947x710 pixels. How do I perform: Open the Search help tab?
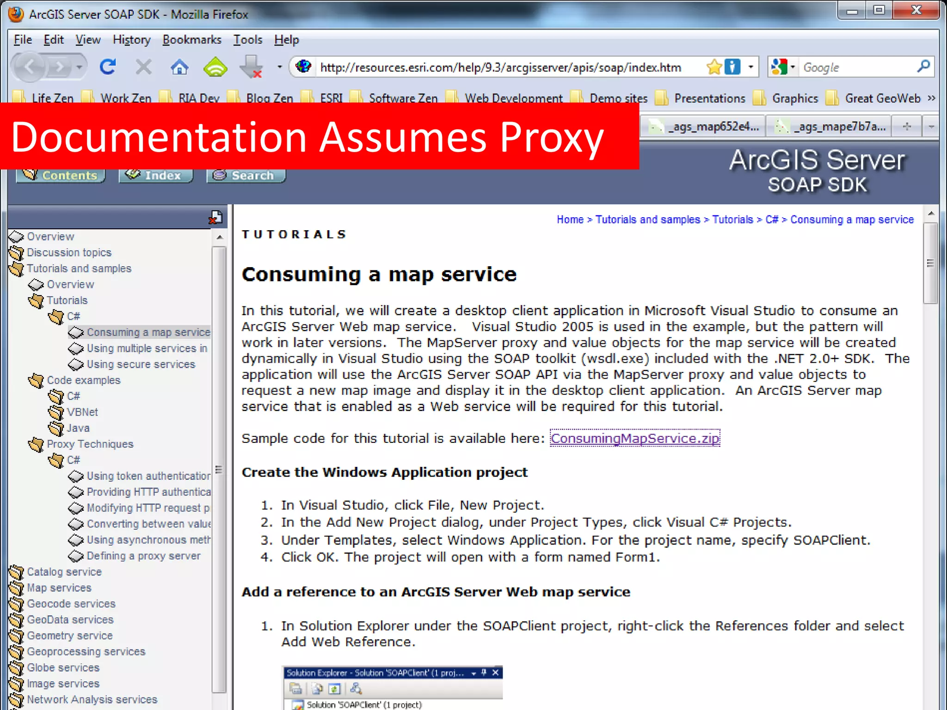[x=246, y=175]
